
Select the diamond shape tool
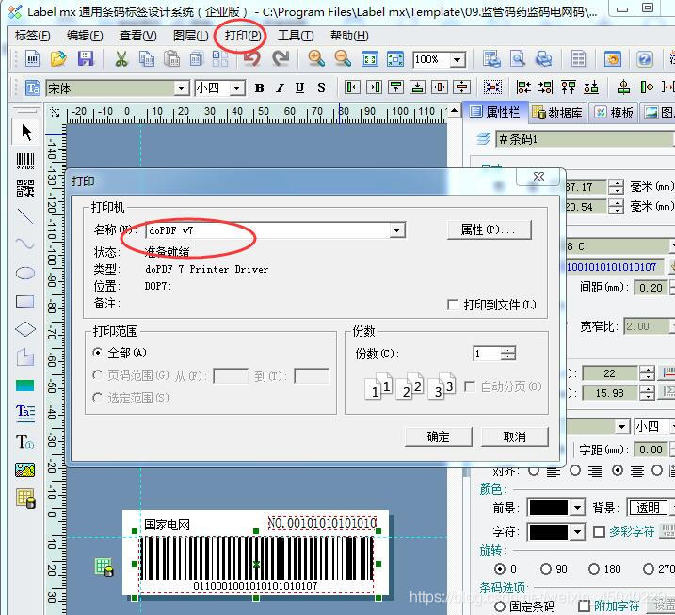[25, 329]
